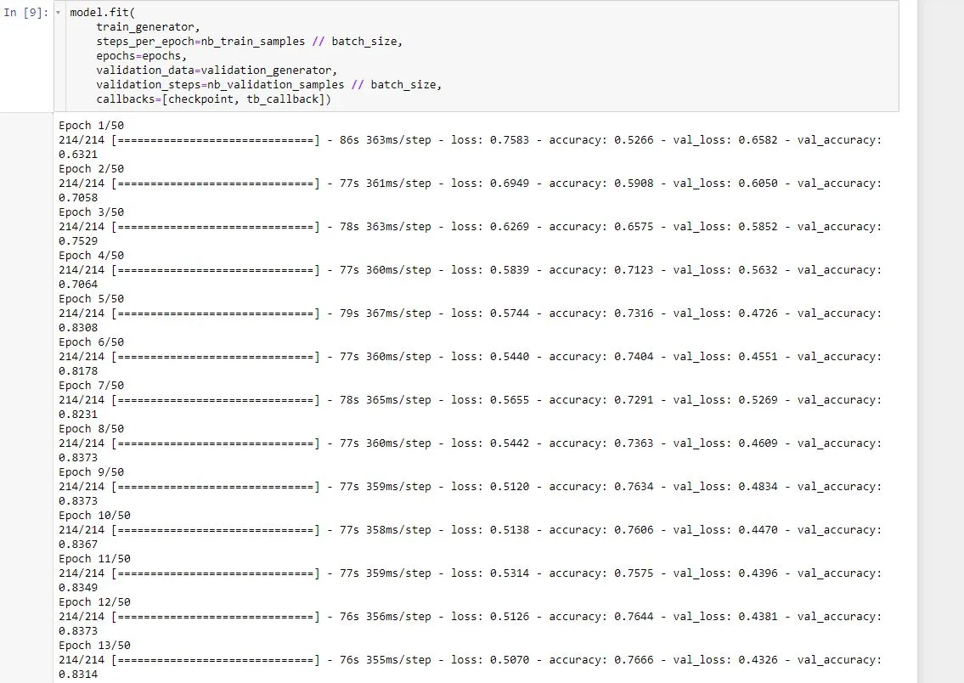Click the In [9] cell prompt

(27, 13)
